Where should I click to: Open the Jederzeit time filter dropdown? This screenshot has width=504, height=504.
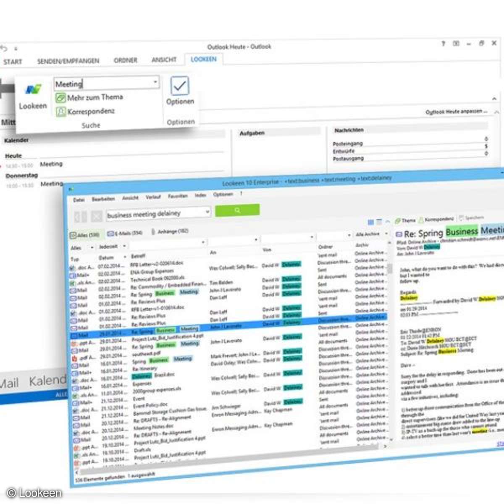tap(110, 246)
